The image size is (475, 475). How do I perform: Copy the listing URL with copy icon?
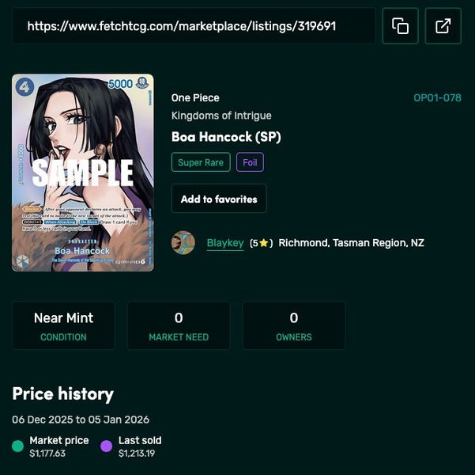[x=400, y=26]
